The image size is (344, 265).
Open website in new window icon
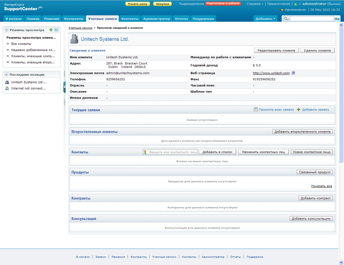pyautogui.click(x=293, y=73)
